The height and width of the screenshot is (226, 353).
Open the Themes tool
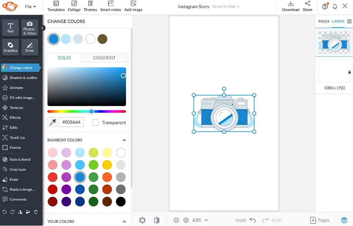tap(90, 6)
